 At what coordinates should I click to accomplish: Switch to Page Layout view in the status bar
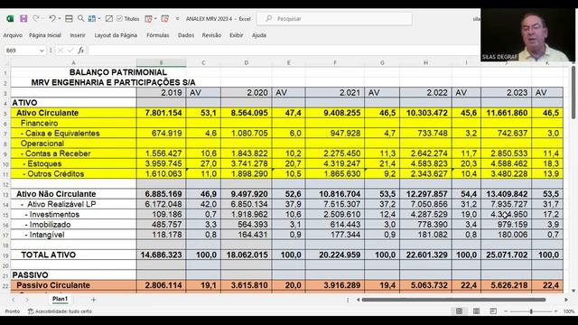point(476,311)
